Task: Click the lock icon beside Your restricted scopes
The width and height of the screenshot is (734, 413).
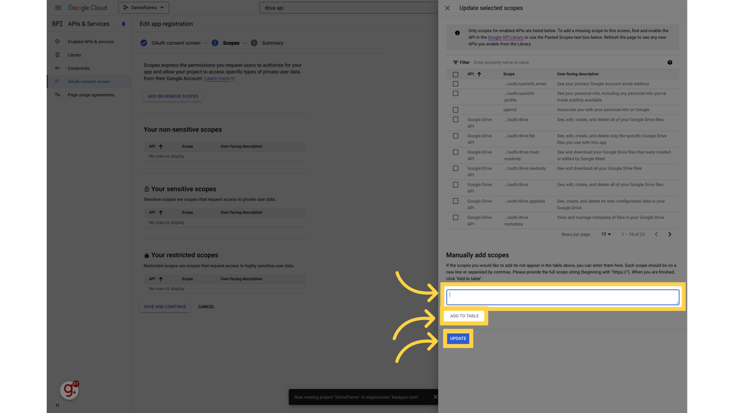Action: [x=146, y=255]
